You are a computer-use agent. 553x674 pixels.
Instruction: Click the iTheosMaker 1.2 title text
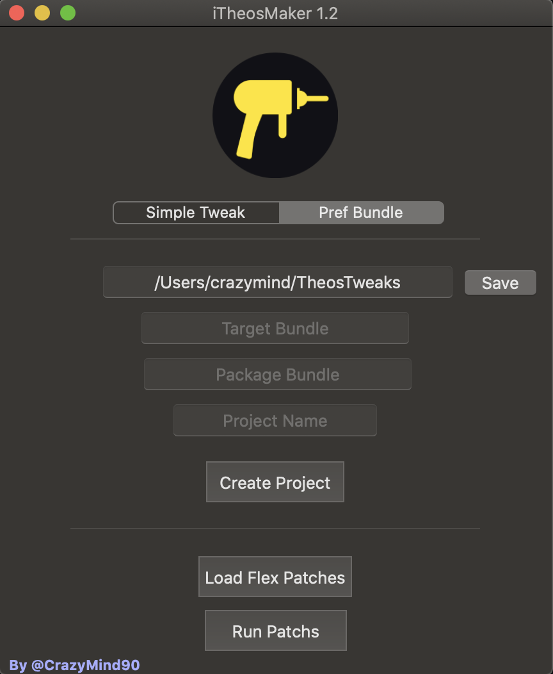click(275, 13)
